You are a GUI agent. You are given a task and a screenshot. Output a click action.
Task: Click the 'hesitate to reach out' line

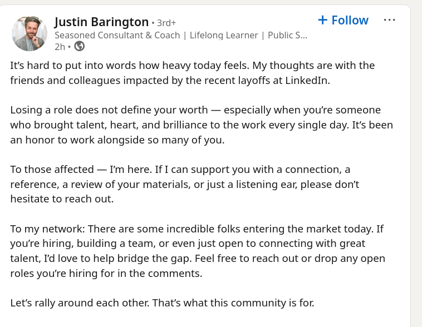coord(62,199)
